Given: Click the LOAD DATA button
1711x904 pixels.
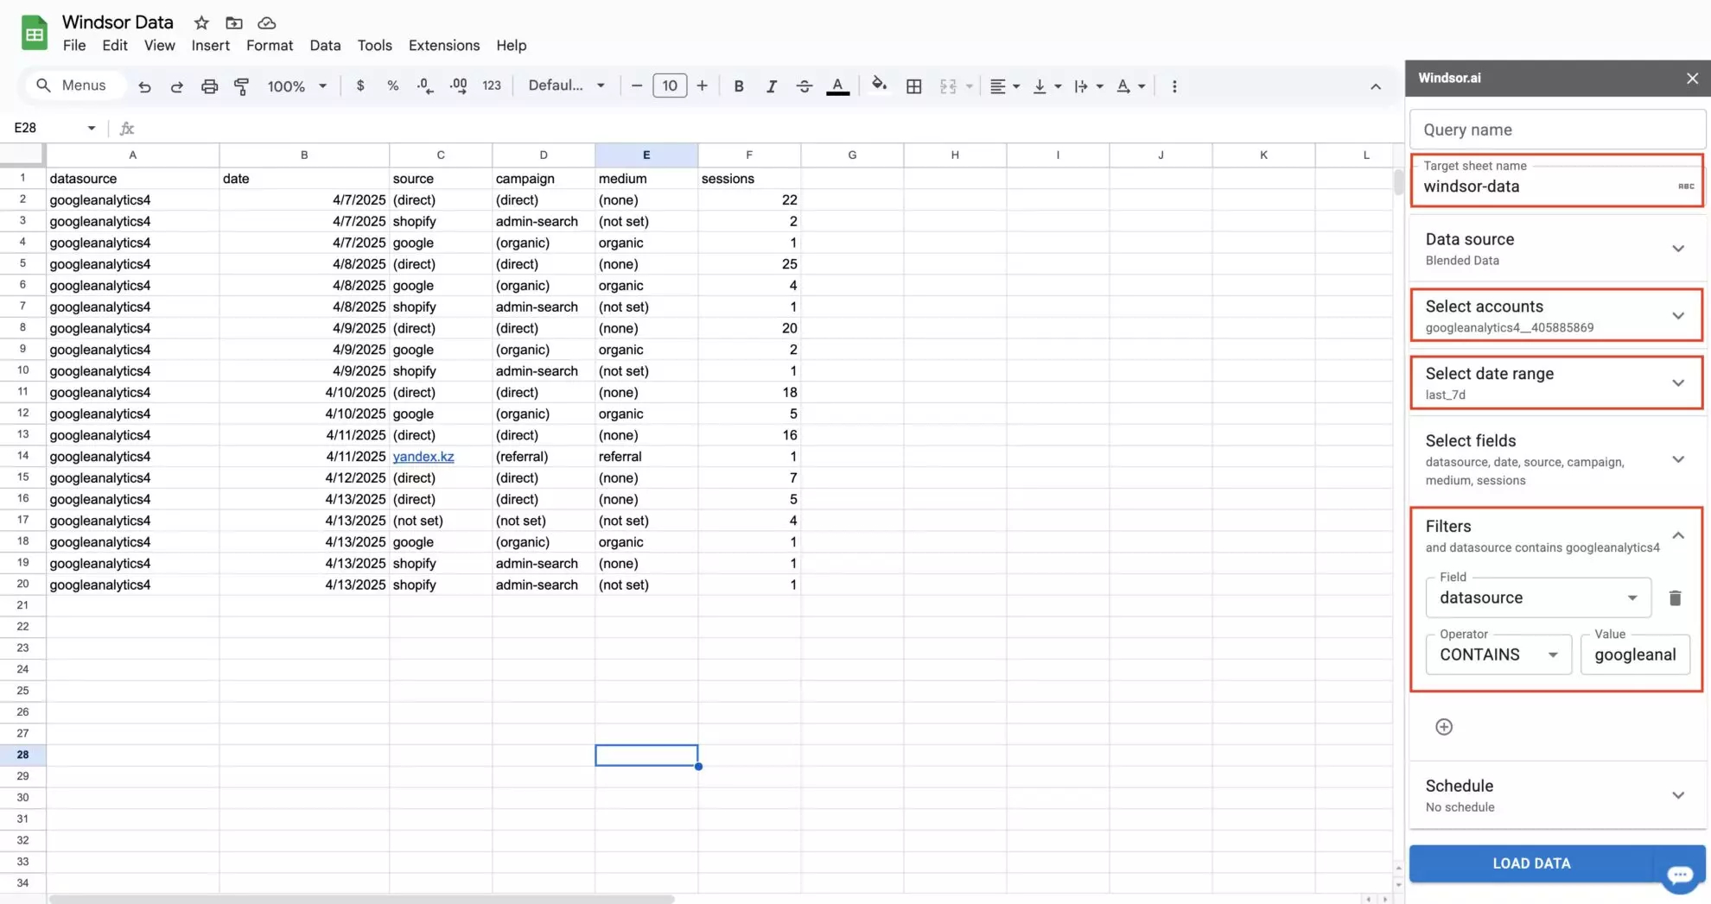Looking at the screenshot, I should tap(1531, 863).
